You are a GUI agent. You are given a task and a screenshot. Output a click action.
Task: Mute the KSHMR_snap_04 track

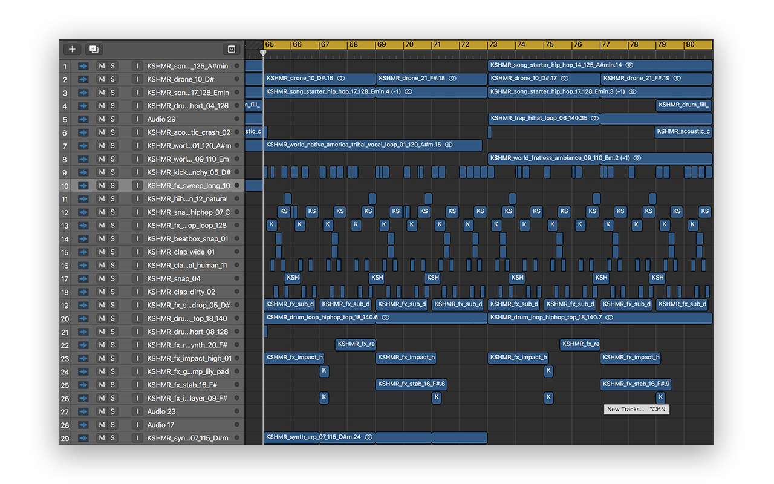[x=102, y=279]
